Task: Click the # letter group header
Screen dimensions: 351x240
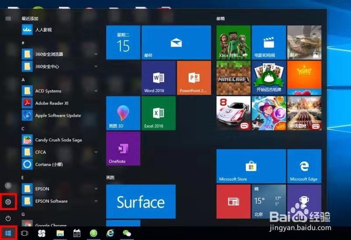Action: [x=23, y=43]
